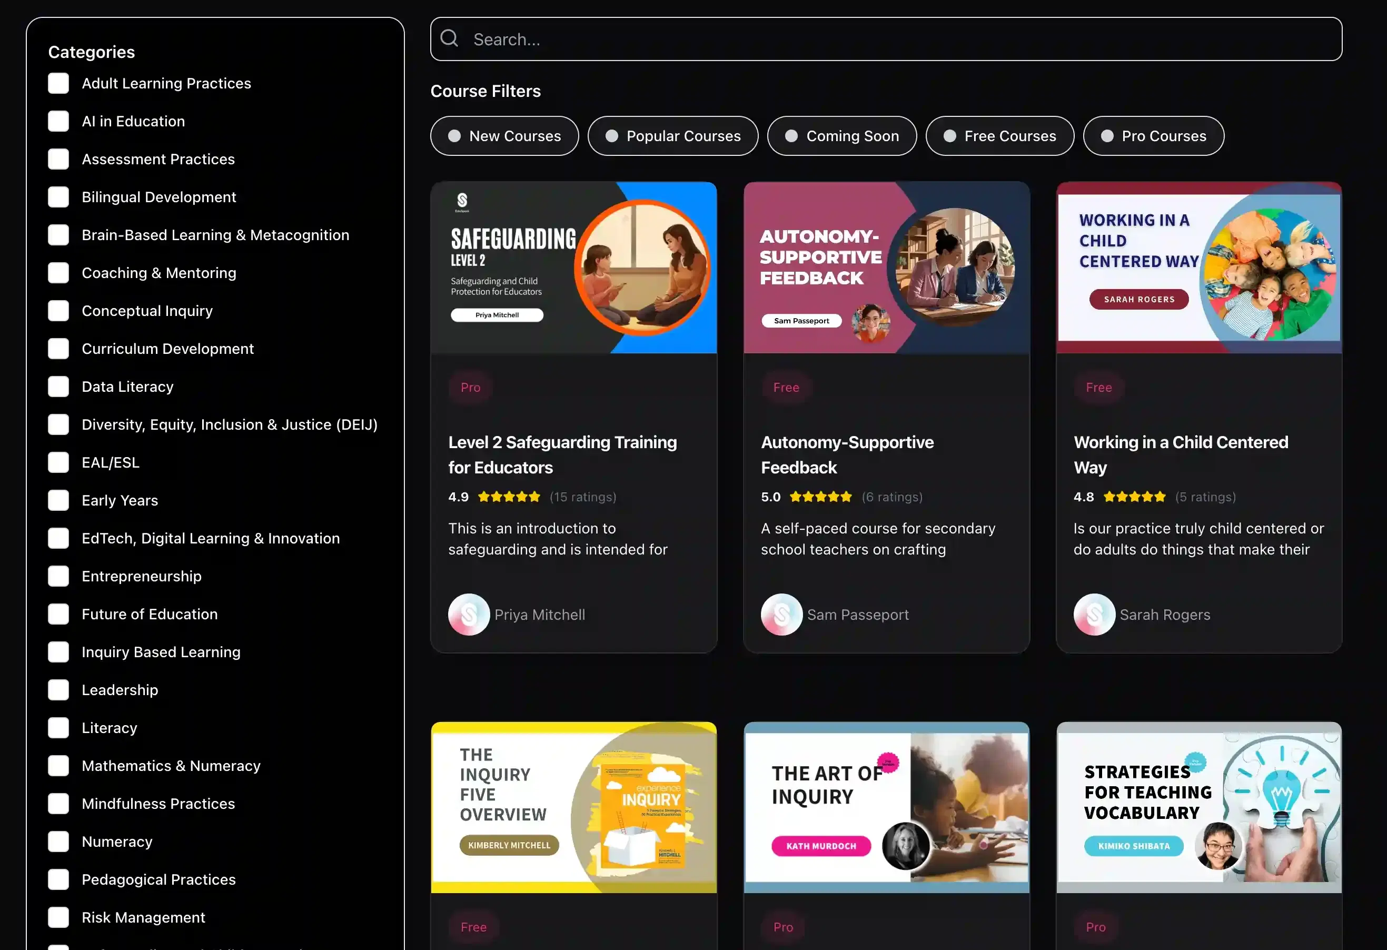Check the AI in Education category
The image size is (1387, 950).
[x=58, y=121]
